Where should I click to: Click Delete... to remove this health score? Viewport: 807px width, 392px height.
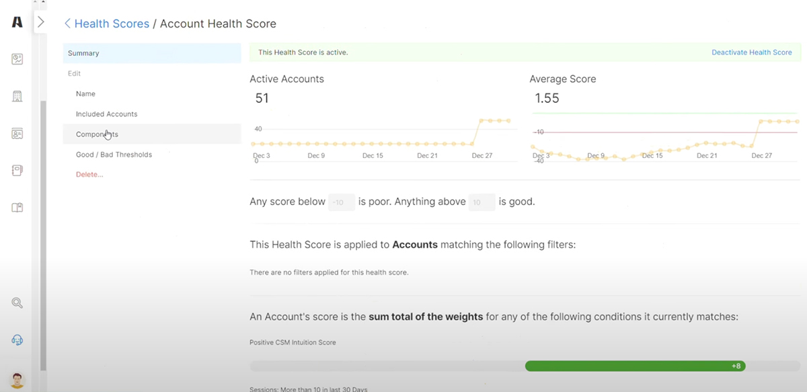tap(89, 174)
